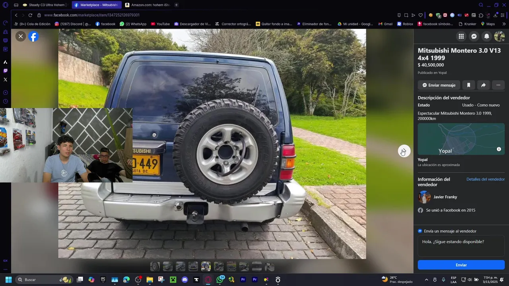Switch to the Amazon.com hohem tab

147,5
